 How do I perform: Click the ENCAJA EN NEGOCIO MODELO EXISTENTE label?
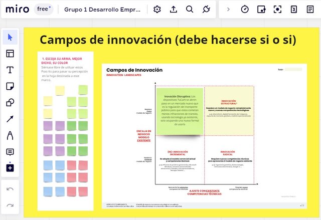point(144,136)
